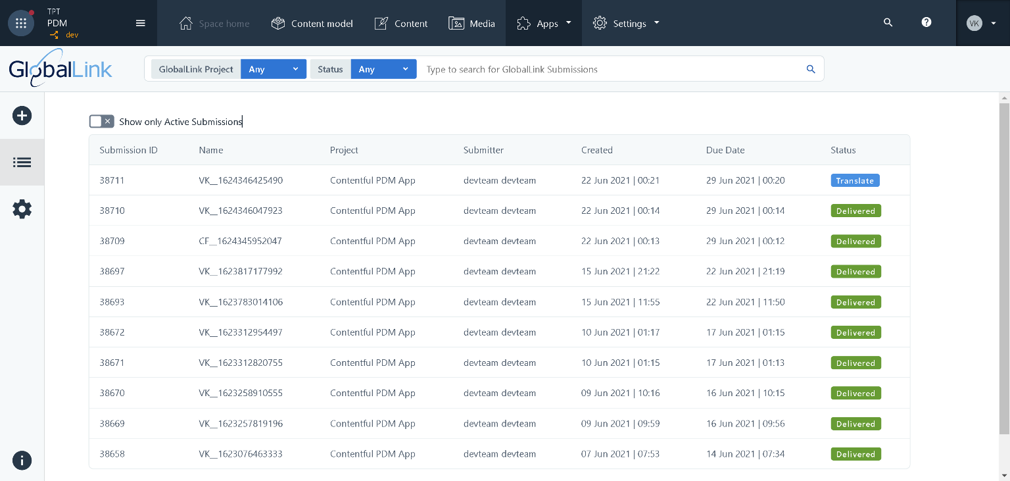Open submission named VK__1623312820755
This screenshot has width=1010, height=481.
[241, 363]
